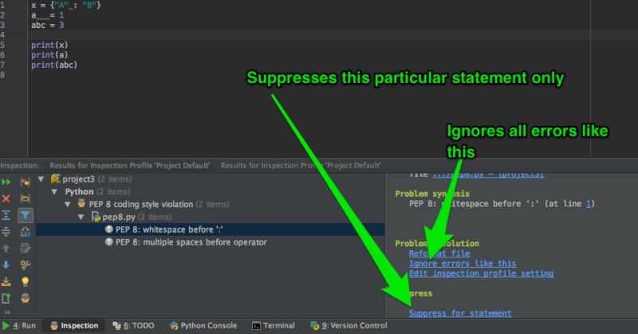Collapse the pep8.py node arrow
This screenshot has width=638, height=334.
81,217
